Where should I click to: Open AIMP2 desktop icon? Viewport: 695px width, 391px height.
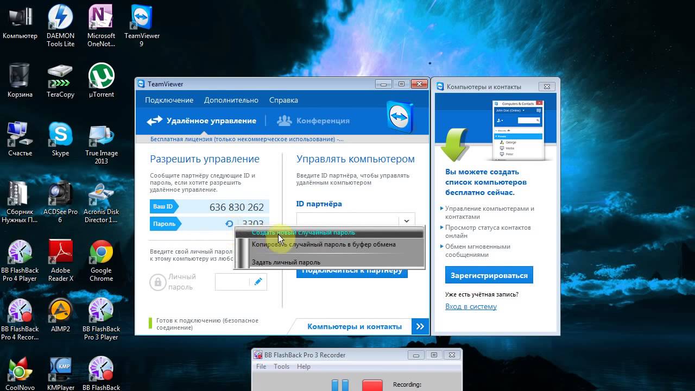(x=60, y=315)
